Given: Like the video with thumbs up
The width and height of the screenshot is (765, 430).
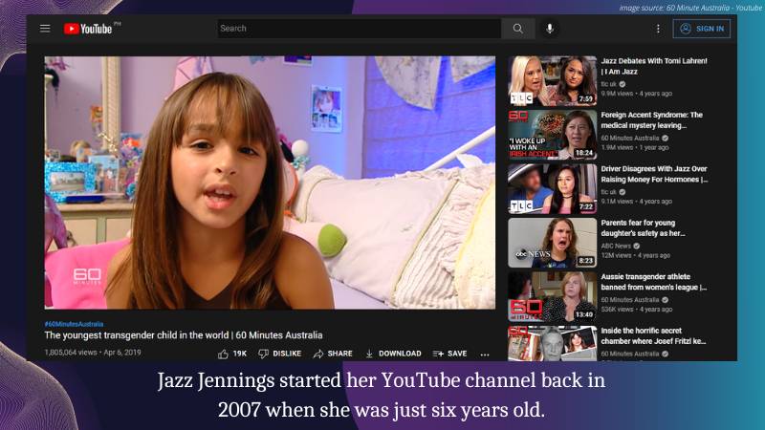Looking at the screenshot, I should [x=232, y=354].
